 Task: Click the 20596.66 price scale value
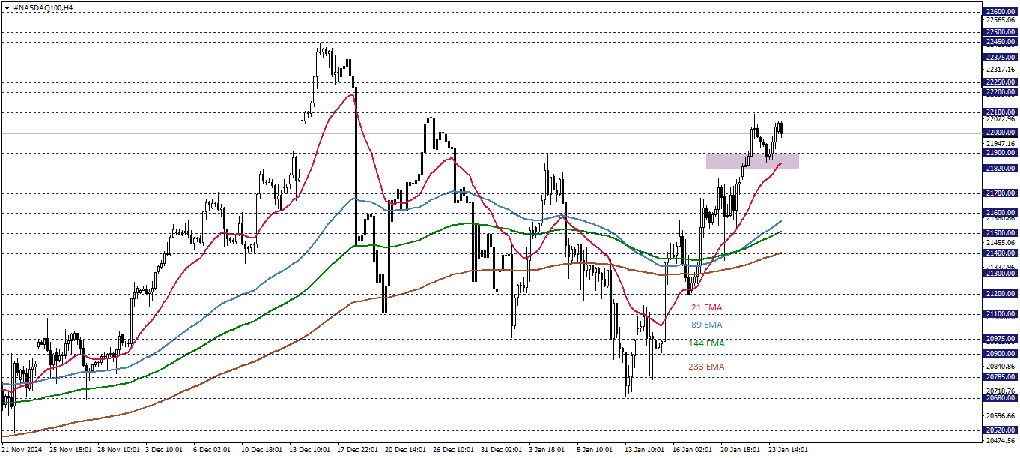[x=1001, y=416]
